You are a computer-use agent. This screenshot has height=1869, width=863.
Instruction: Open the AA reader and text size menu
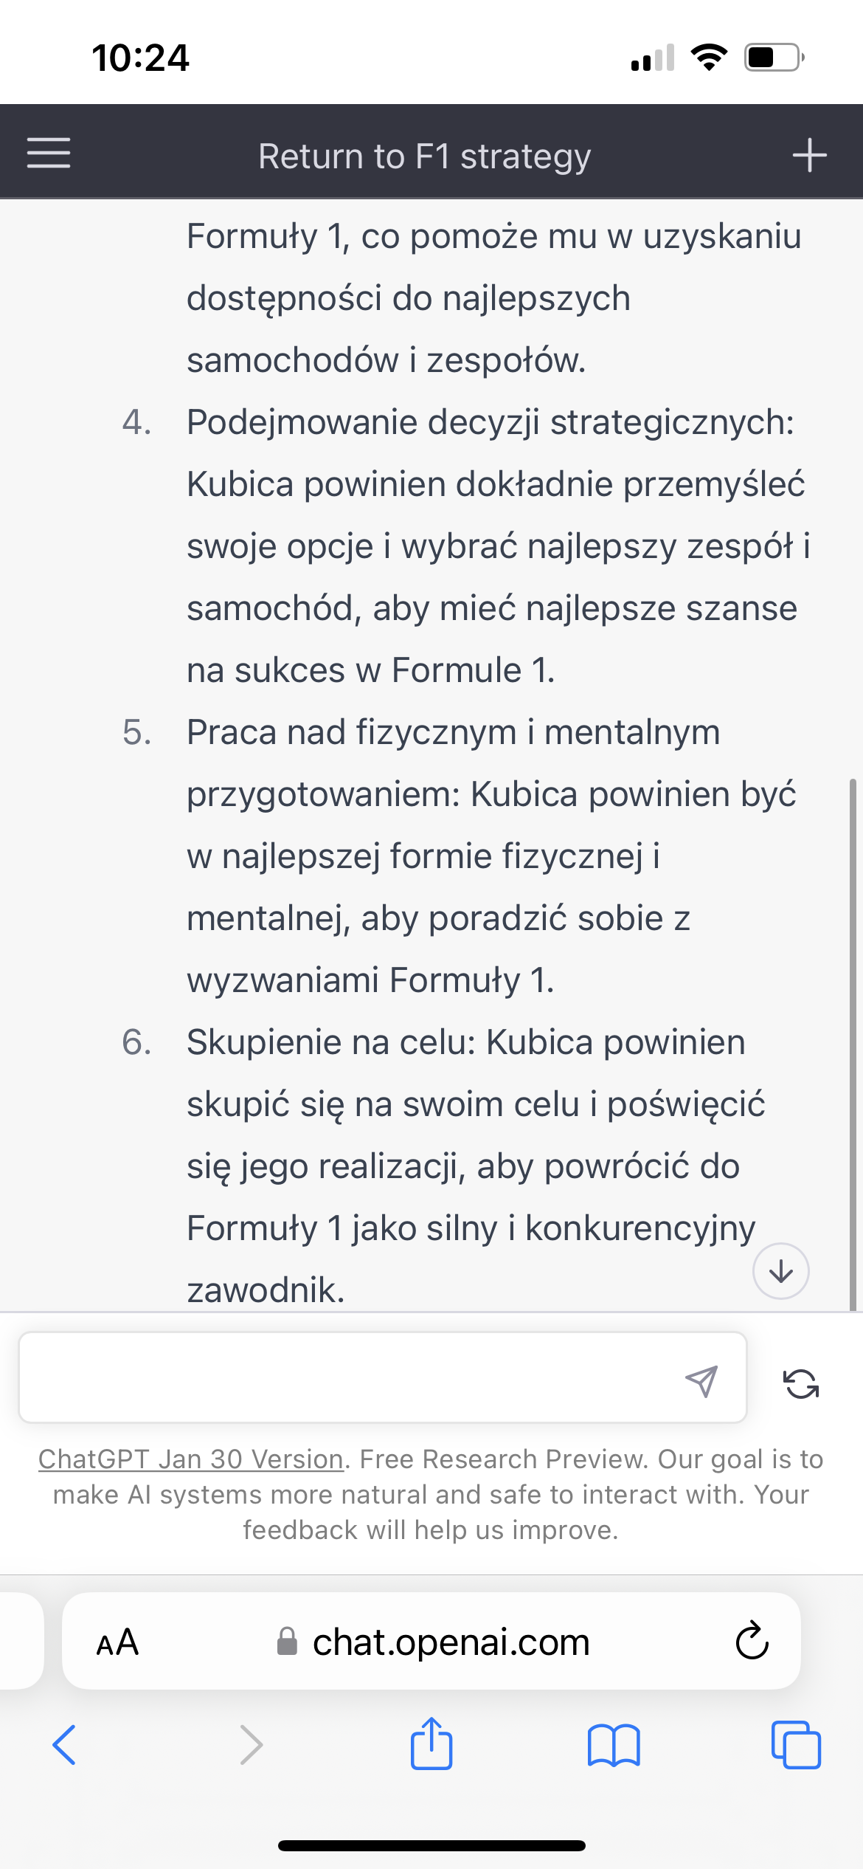(x=117, y=1642)
